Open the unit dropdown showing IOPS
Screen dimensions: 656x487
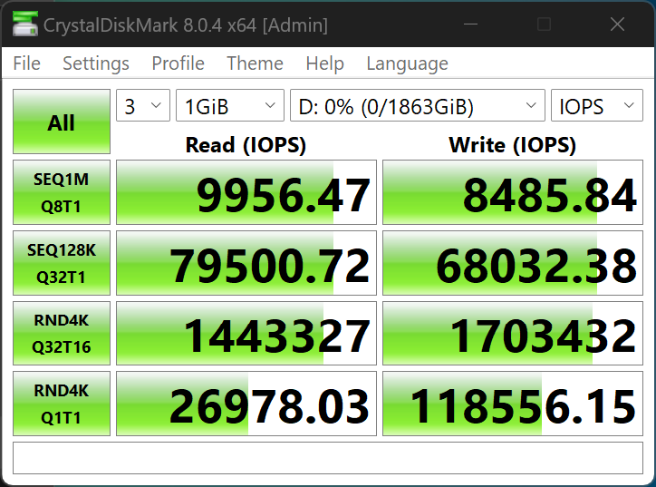pyautogui.click(x=597, y=105)
